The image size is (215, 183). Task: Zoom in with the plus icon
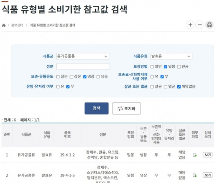pyautogui.click(x=190, y=25)
